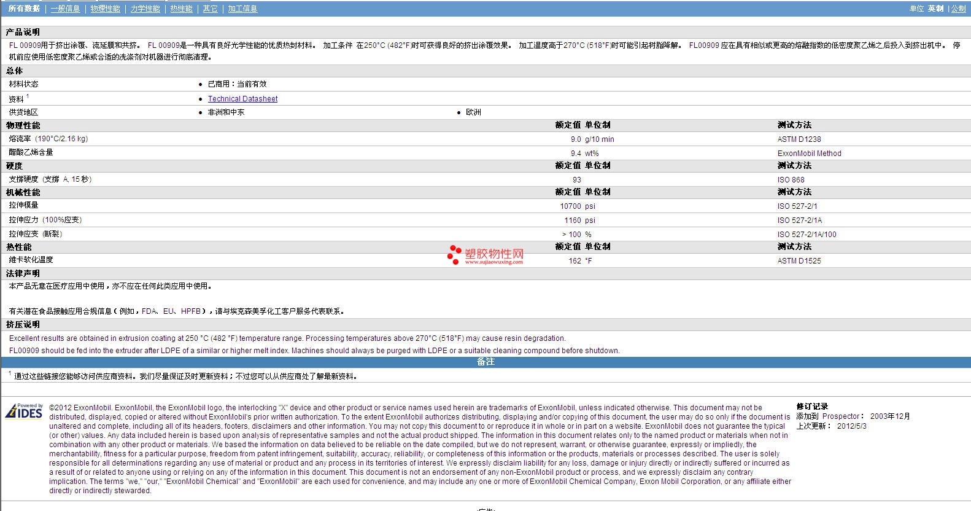The image size is (971, 511).
Task: Click the 法律声明 section heading
Action: (x=23, y=273)
